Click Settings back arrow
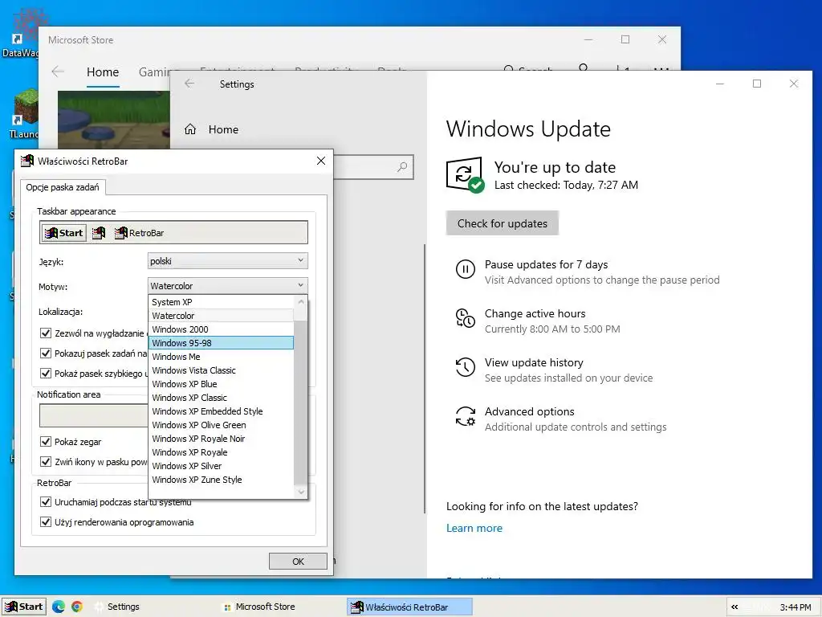The width and height of the screenshot is (822, 617). point(189,84)
